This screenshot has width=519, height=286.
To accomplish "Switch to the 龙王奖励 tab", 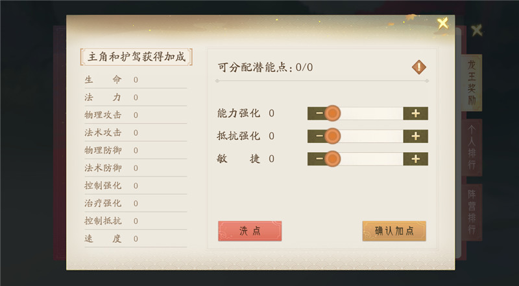I will click(x=472, y=83).
